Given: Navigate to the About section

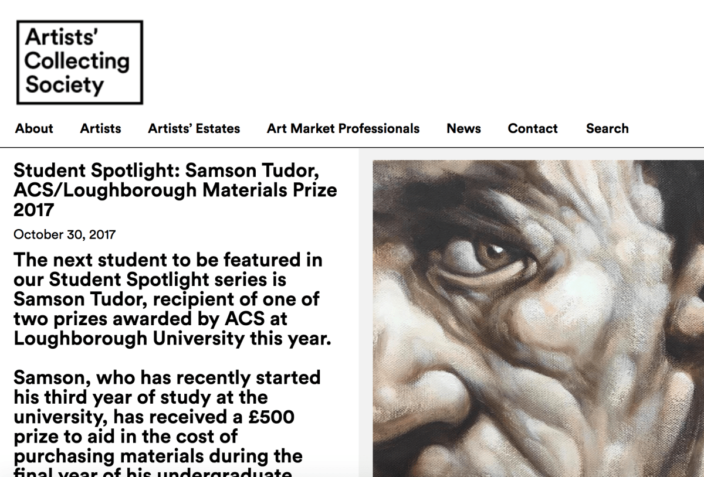Looking at the screenshot, I should 33,128.
